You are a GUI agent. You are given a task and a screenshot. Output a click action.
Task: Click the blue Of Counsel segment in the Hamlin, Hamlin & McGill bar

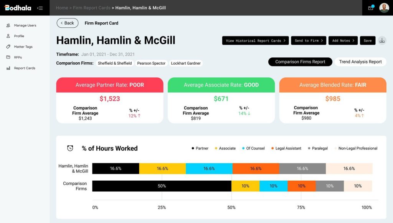[x=209, y=168]
